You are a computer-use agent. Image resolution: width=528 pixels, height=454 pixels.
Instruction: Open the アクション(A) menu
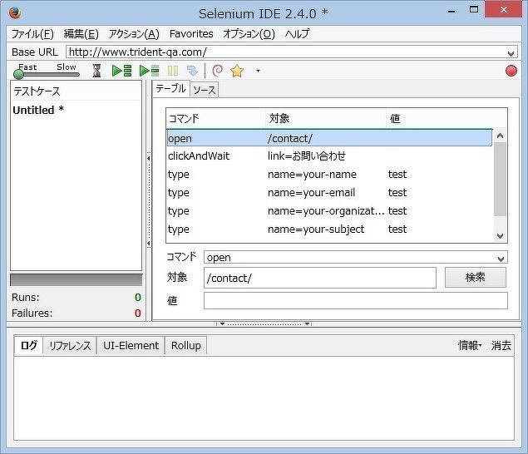[134, 34]
